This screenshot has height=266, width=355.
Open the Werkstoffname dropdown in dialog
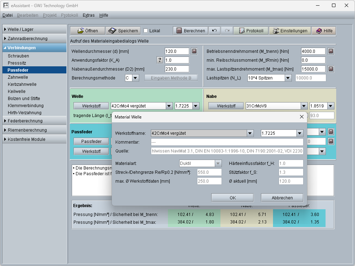[x=250, y=133]
